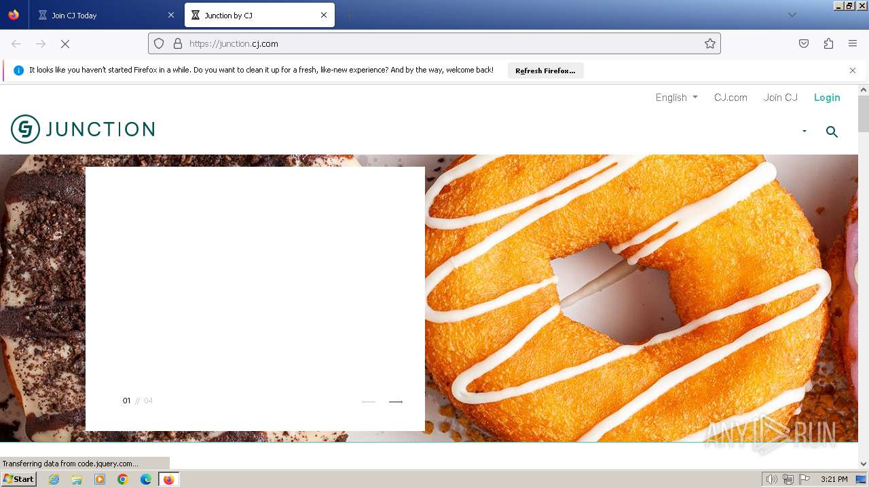Click page scrollbar down arrow
The width and height of the screenshot is (869, 488).
point(864,464)
